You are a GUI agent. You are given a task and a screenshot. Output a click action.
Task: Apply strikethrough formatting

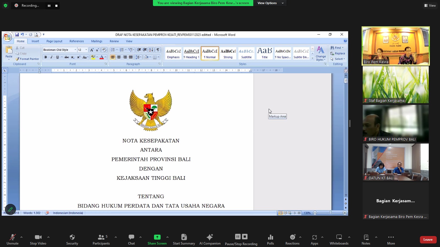(67, 57)
